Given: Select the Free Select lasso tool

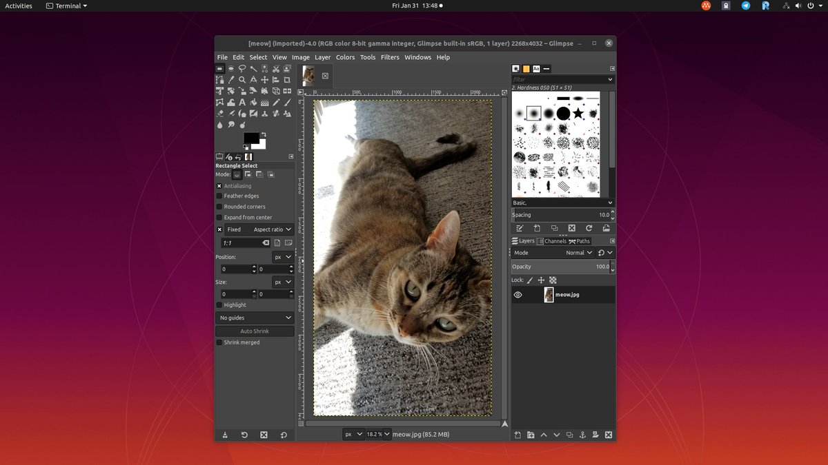Looking at the screenshot, I should click(242, 69).
